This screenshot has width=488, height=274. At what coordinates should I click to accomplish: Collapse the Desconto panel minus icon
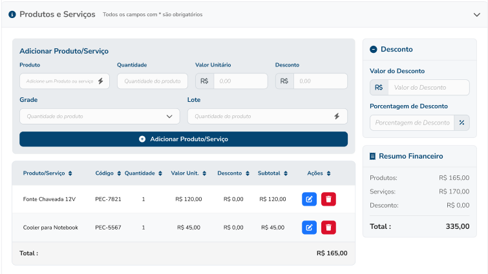point(374,50)
